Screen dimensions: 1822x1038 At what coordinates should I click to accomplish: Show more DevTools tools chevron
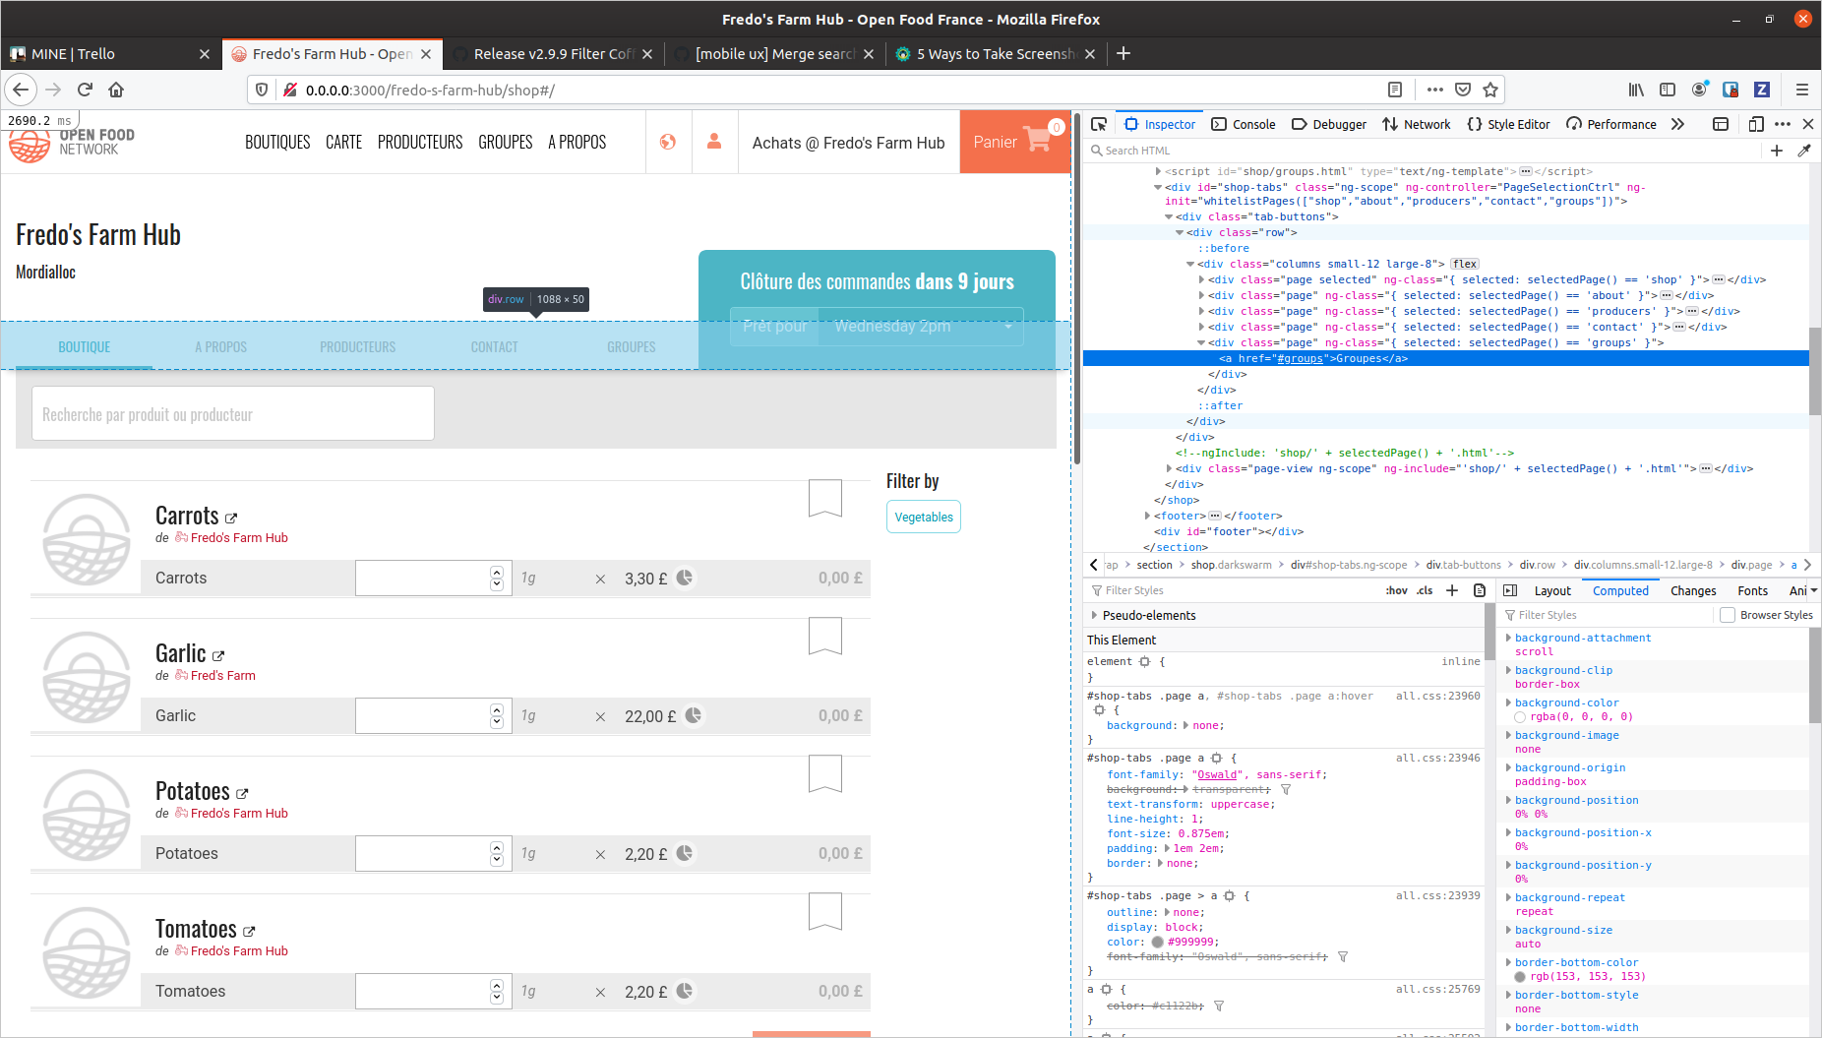1678,124
